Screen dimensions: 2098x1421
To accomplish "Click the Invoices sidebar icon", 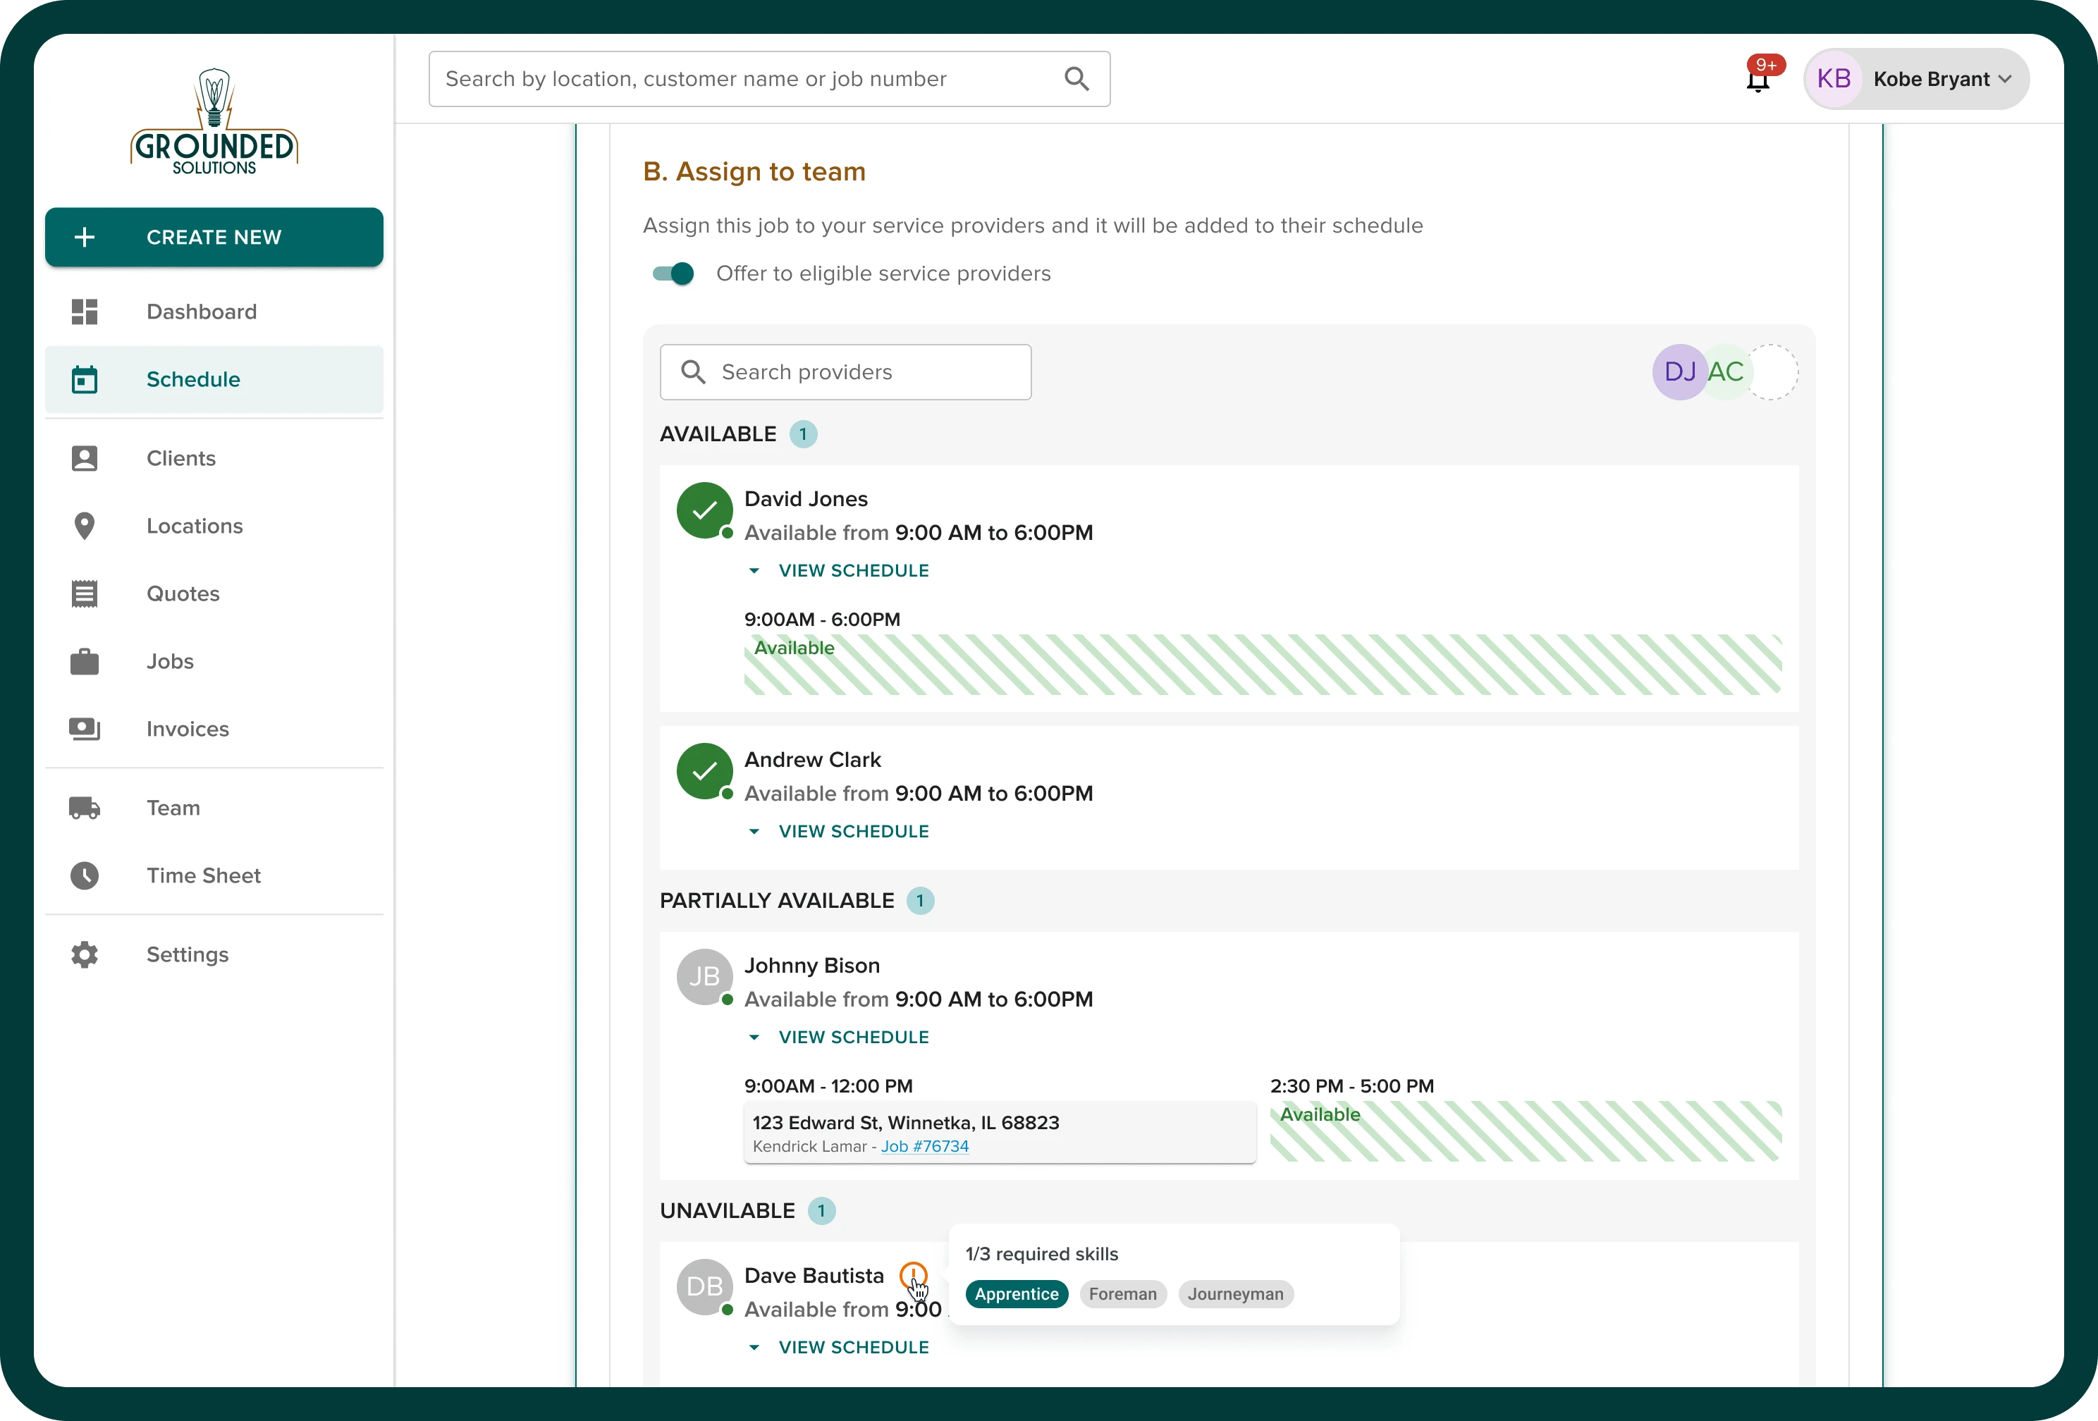I will click(84, 728).
